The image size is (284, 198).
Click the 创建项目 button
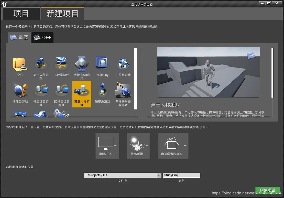(x=268, y=190)
